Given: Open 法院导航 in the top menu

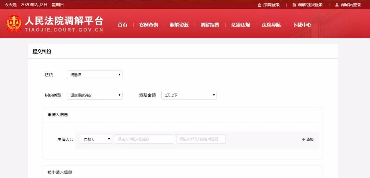Looking at the screenshot, I should tap(271, 25).
